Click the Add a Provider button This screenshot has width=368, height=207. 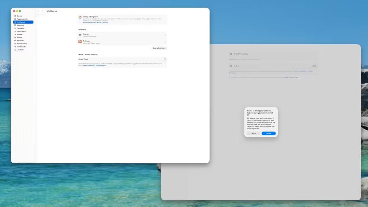[x=159, y=48]
